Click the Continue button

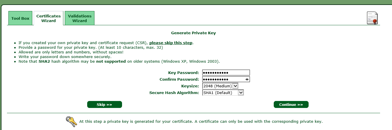click(291, 104)
